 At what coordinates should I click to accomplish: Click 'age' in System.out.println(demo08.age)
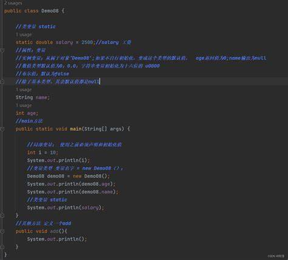click(x=106, y=184)
